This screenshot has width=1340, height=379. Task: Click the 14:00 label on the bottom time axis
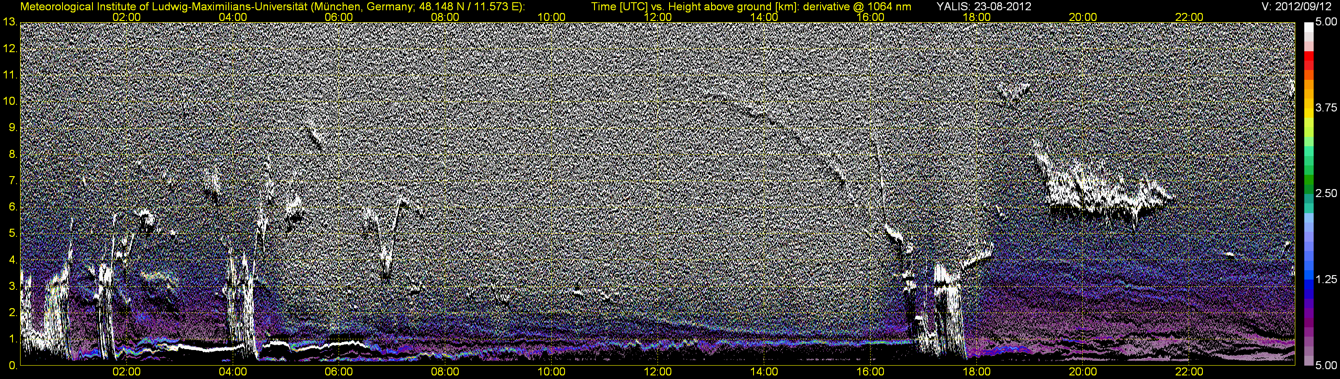click(x=764, y=372)
